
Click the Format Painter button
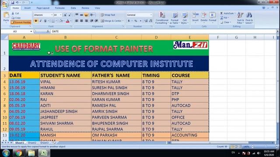pyautogui.click(x=21, y=22)
